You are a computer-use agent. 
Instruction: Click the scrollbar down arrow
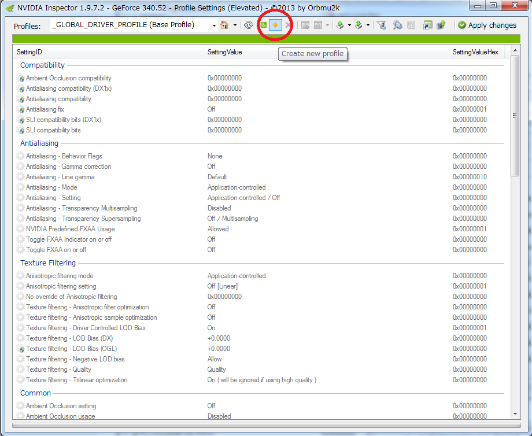(515, 414)
